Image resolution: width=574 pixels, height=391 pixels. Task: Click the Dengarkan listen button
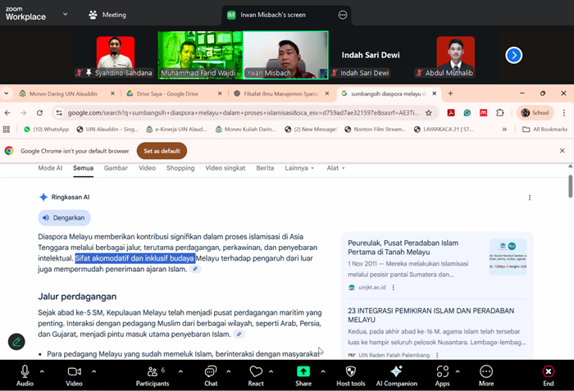click(65, 218)
